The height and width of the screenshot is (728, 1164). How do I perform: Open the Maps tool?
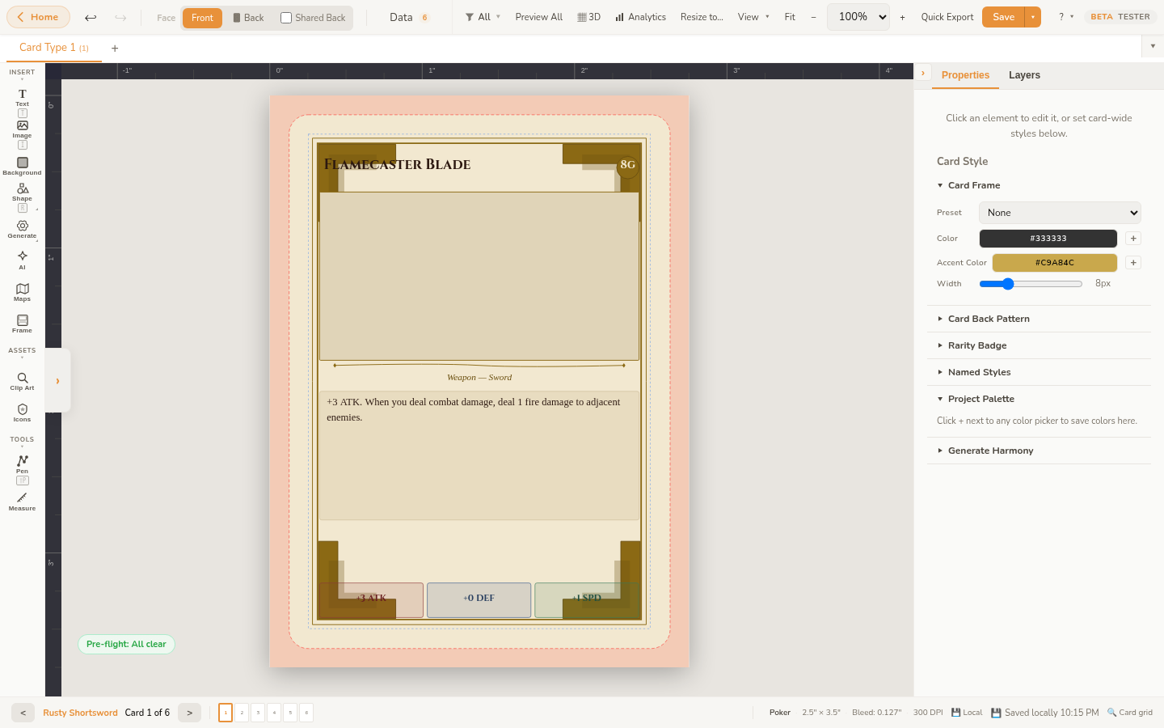click(22, 293)
